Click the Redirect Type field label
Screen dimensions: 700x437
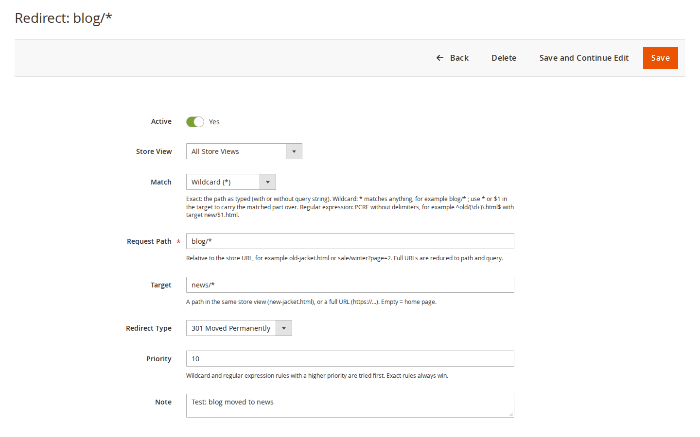[149, 328]
